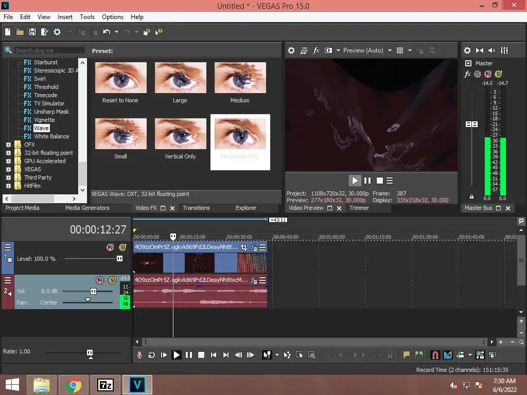
Task: Open the Tools menu
Action: tap(87, 17)
